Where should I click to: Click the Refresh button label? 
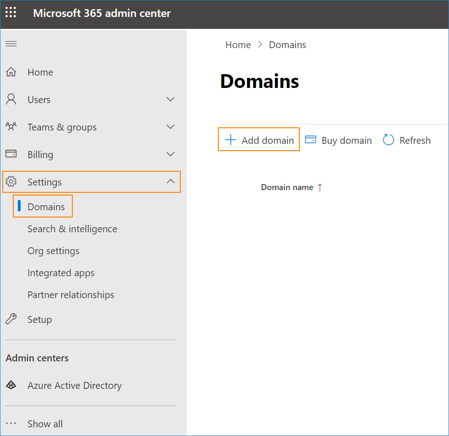[415, 140]
